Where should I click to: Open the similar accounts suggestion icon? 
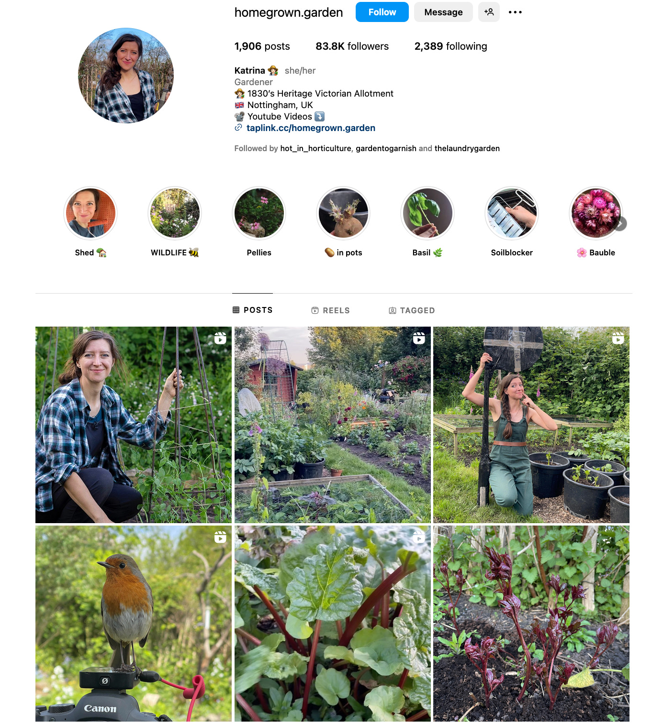[489, 12]
